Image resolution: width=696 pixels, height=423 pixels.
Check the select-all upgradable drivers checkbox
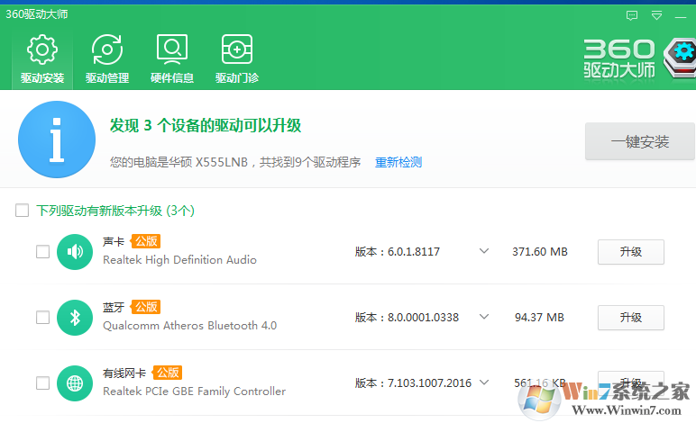(22, 211)
